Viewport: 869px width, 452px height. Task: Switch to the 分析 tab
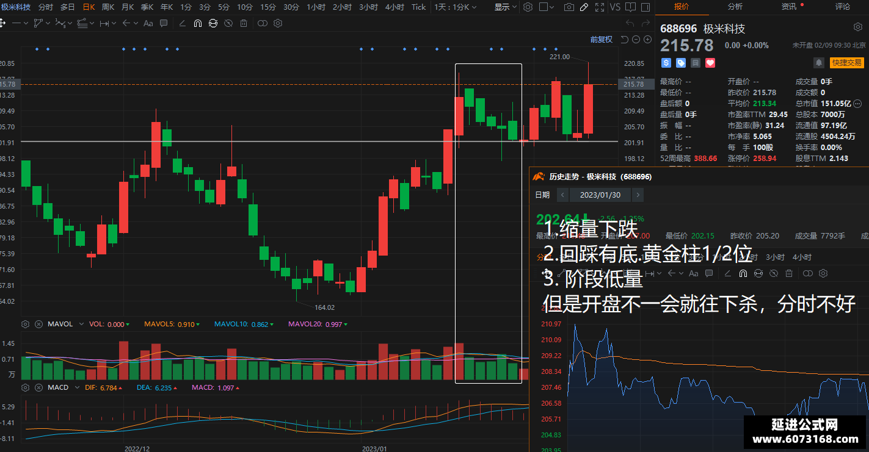(735, 7)
